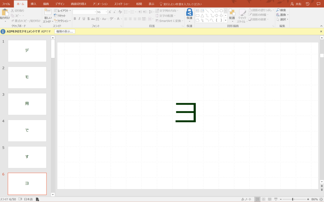Click the Quick Styles (クイックスタイル) button
Viewport: 324px width, 202px height.
point(242,16)
